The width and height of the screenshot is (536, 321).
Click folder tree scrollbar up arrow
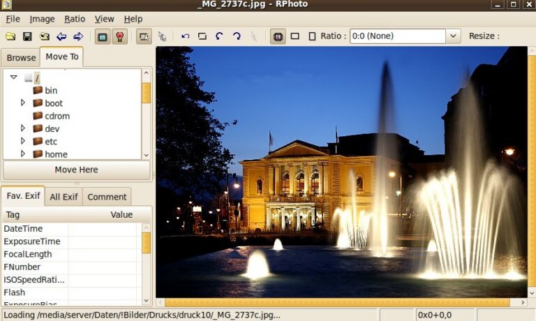coord(147,73)
